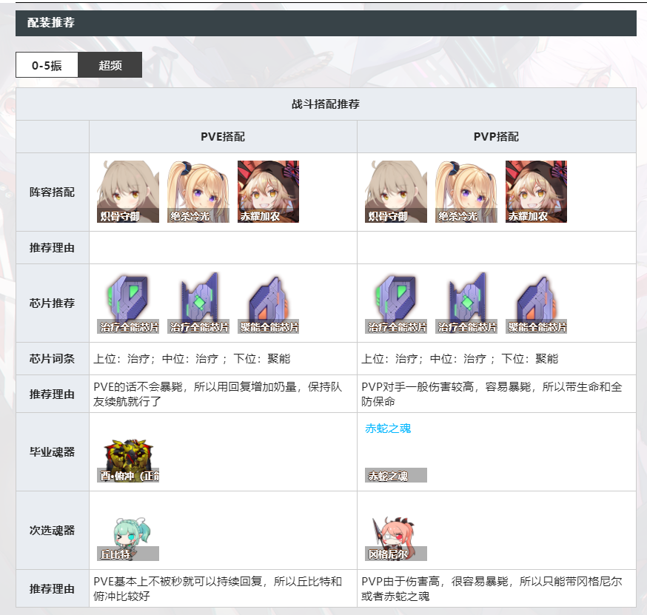
Task: Click reason text starting PVP由于伤害高
Action: click(492, 588)
